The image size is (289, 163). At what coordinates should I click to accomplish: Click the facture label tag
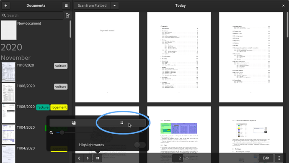coord(43,107)
